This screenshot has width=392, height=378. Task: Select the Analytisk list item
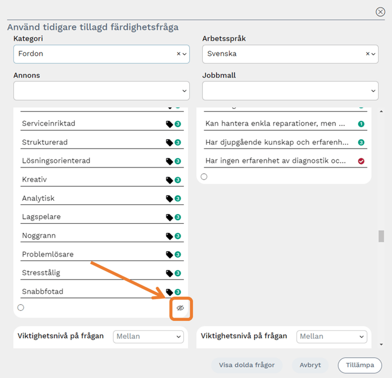(38, 198)
